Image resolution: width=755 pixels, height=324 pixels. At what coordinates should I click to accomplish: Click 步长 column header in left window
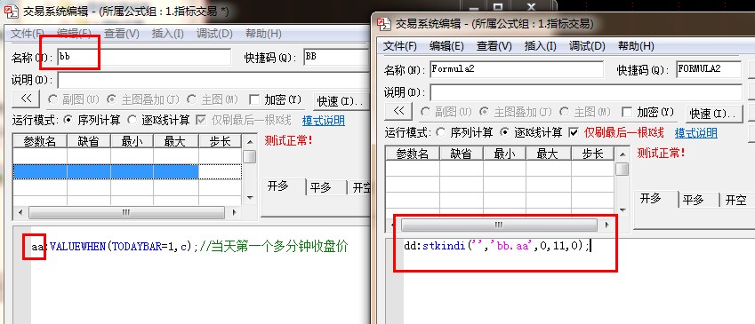point(220,141)
